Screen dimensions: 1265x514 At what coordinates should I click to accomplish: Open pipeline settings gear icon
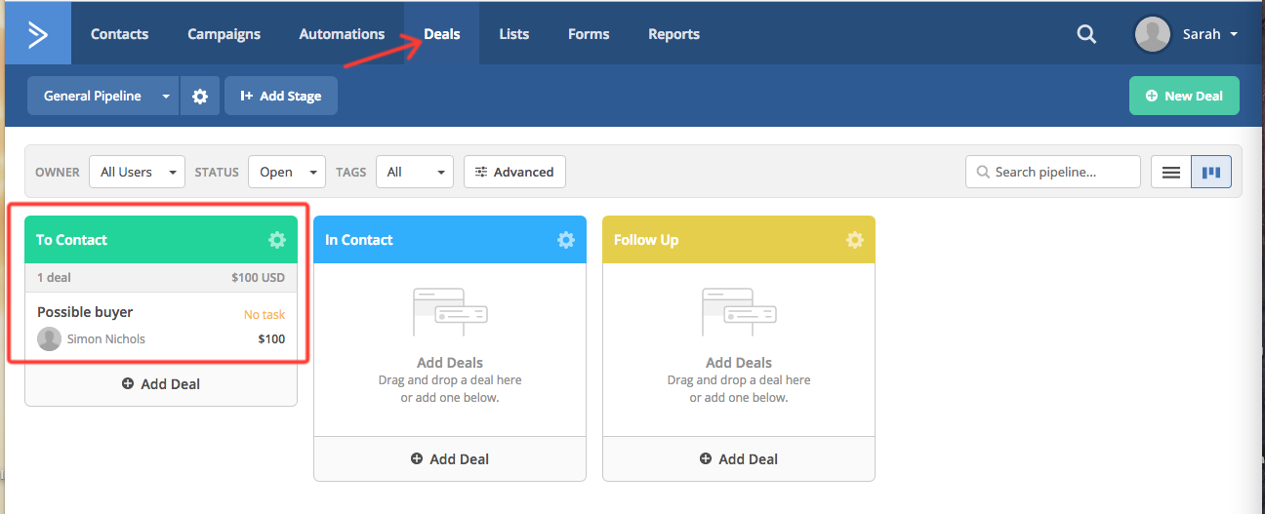[x=200, y=97]
